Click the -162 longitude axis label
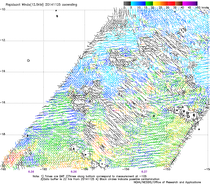The height and width of the screenshot is (184, 210). coord(44,169)
